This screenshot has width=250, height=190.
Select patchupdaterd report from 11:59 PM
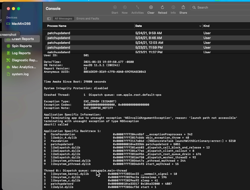coord(147,47)
